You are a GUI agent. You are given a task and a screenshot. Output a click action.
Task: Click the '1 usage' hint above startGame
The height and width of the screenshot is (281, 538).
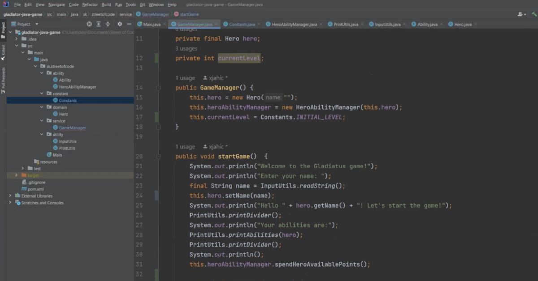[x=185, y=147]
